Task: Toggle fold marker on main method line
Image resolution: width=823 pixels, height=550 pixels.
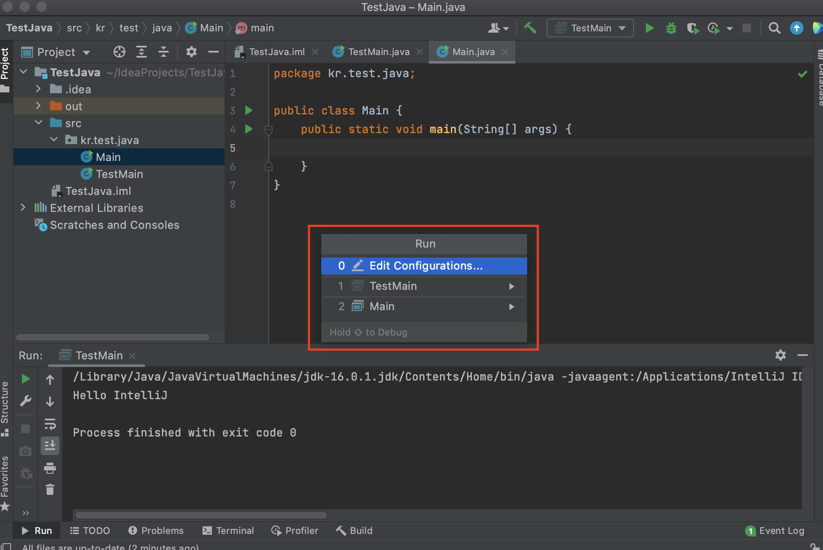Action: pyautogui.click(x=268, y=130)
